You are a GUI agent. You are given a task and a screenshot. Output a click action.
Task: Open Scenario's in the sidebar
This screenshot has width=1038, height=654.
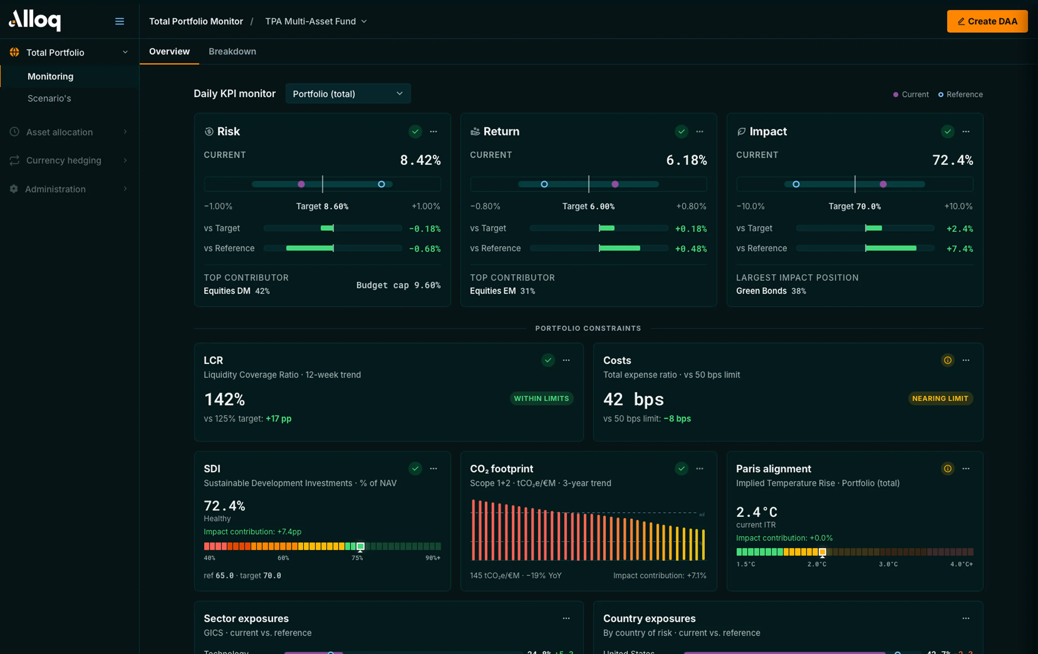49,98
